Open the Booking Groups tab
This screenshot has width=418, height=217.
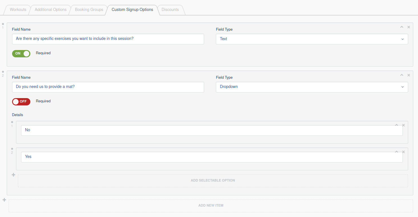tap(89, 10)
